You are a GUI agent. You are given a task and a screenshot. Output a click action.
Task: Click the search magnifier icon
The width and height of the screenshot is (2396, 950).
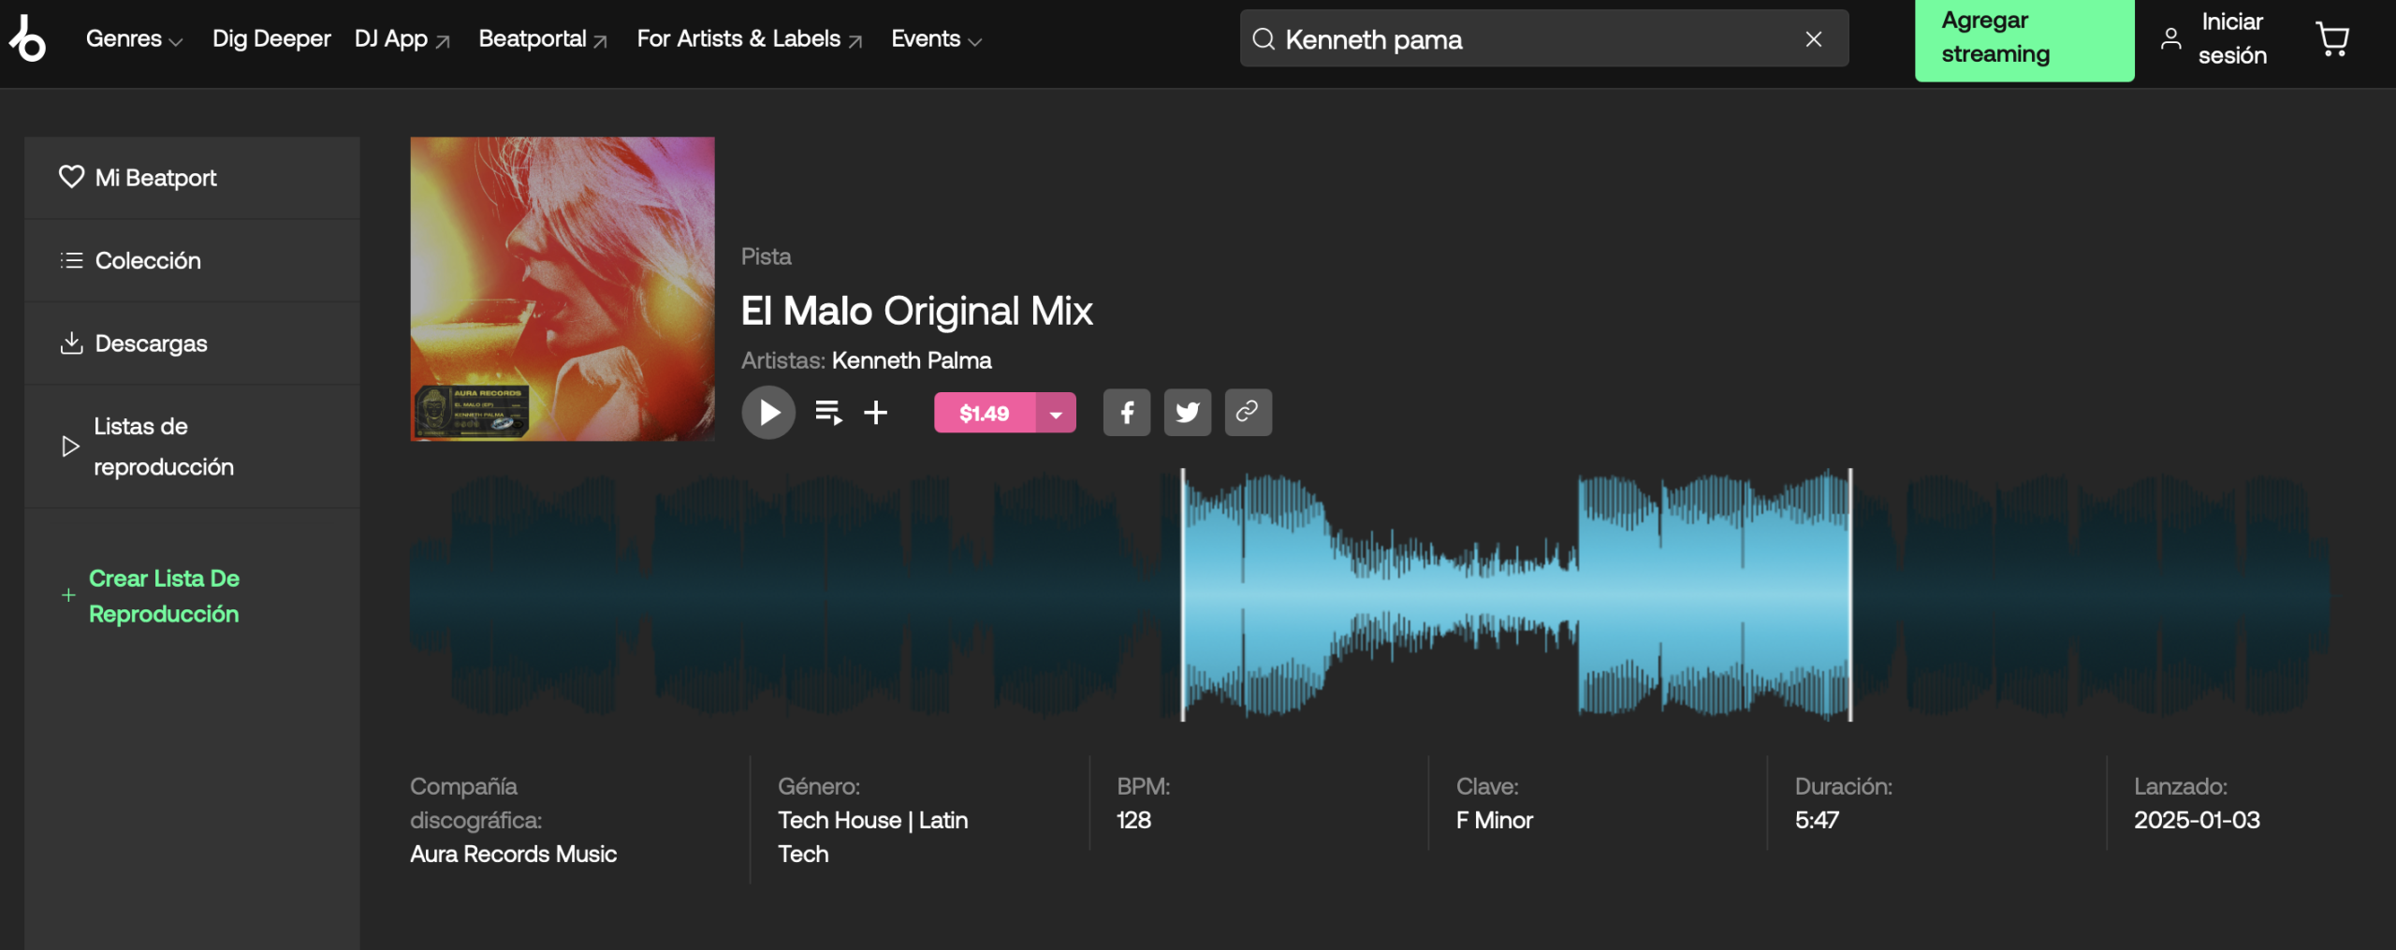1264,39
